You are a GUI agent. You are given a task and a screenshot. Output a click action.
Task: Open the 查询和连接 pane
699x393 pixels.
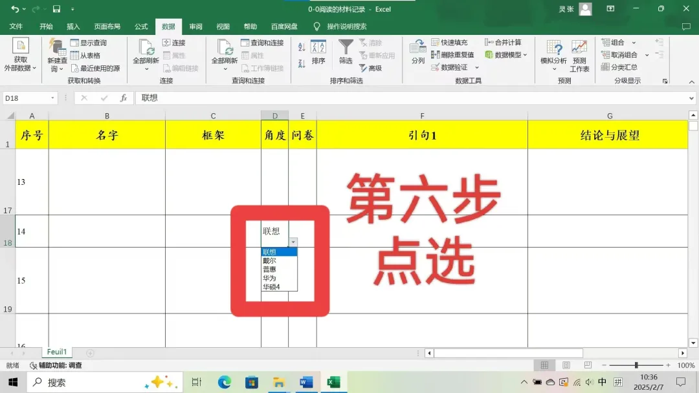(263, 43)
